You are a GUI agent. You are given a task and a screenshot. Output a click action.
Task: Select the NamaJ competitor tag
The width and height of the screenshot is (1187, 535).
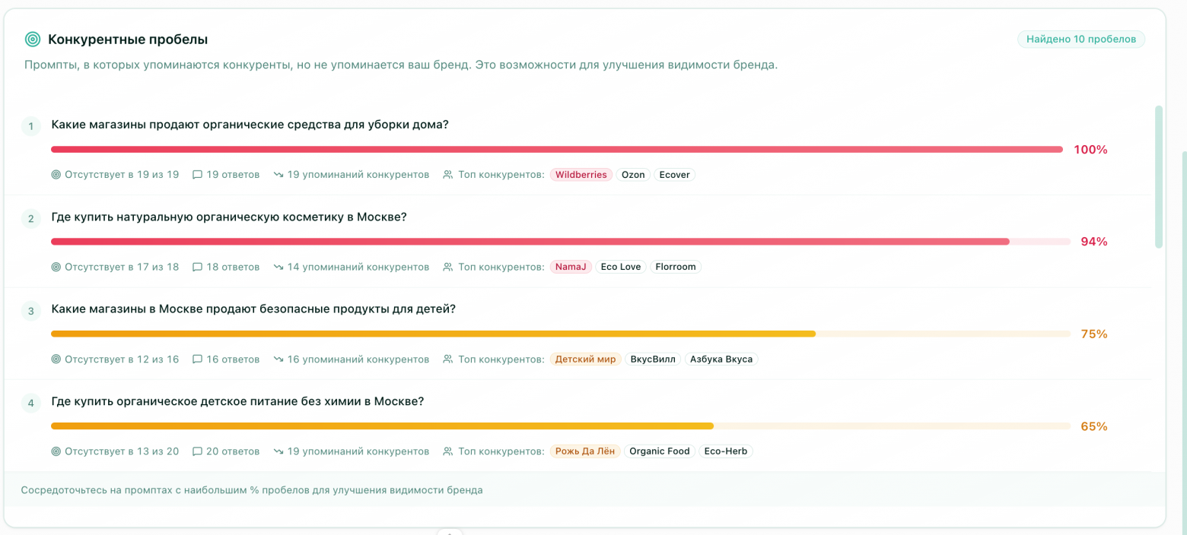[571, 267]
